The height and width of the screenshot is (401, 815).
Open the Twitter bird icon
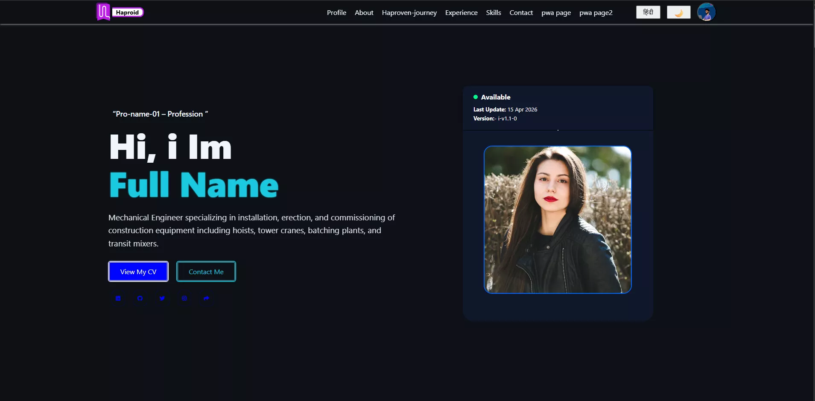(x=162, y=298)
